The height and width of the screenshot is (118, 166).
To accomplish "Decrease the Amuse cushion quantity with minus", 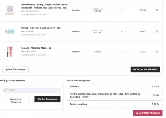I will coord(118,31).
